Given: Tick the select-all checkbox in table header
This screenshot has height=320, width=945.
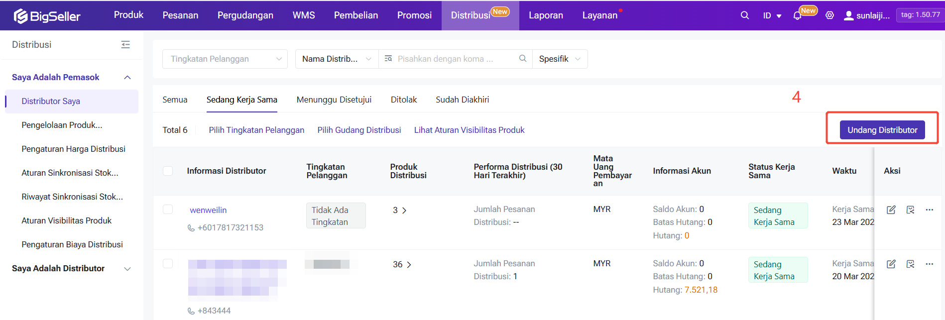Looking at the screenshot, I should pos(168,171).
